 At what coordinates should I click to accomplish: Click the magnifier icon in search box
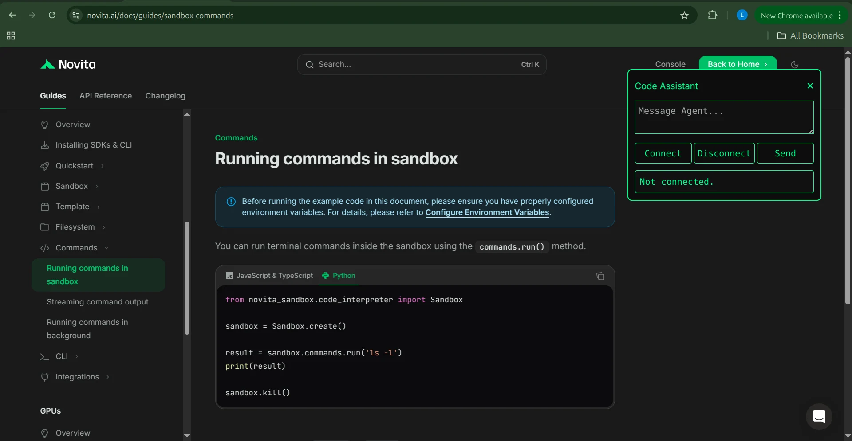tap(309, 65)
